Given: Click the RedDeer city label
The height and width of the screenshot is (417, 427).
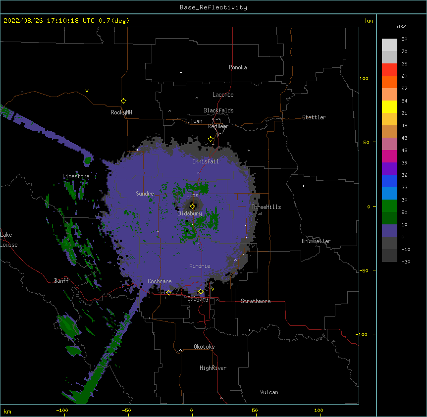Looking at the screenshot, I should pyautogui.click(x=218, y=126).
